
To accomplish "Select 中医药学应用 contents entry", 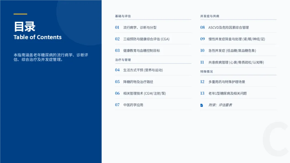I will [153, 105].
